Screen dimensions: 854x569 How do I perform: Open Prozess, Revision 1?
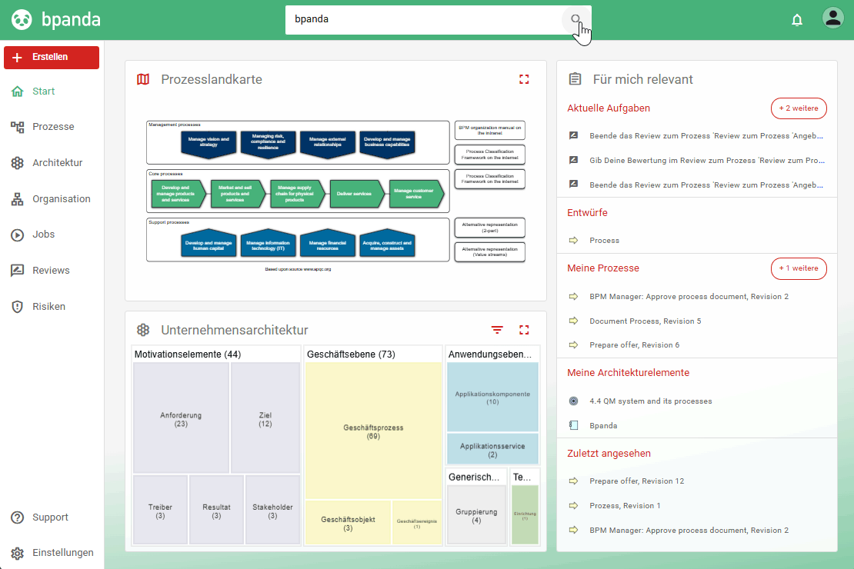click(x=625, y=506)
